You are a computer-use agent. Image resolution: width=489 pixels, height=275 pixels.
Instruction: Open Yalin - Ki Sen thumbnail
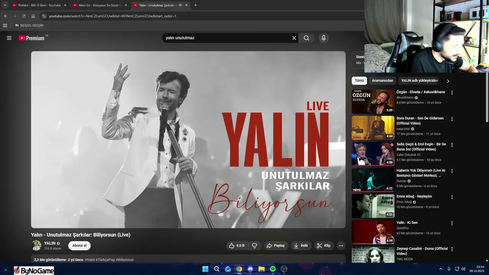click(x=373, y=232)
